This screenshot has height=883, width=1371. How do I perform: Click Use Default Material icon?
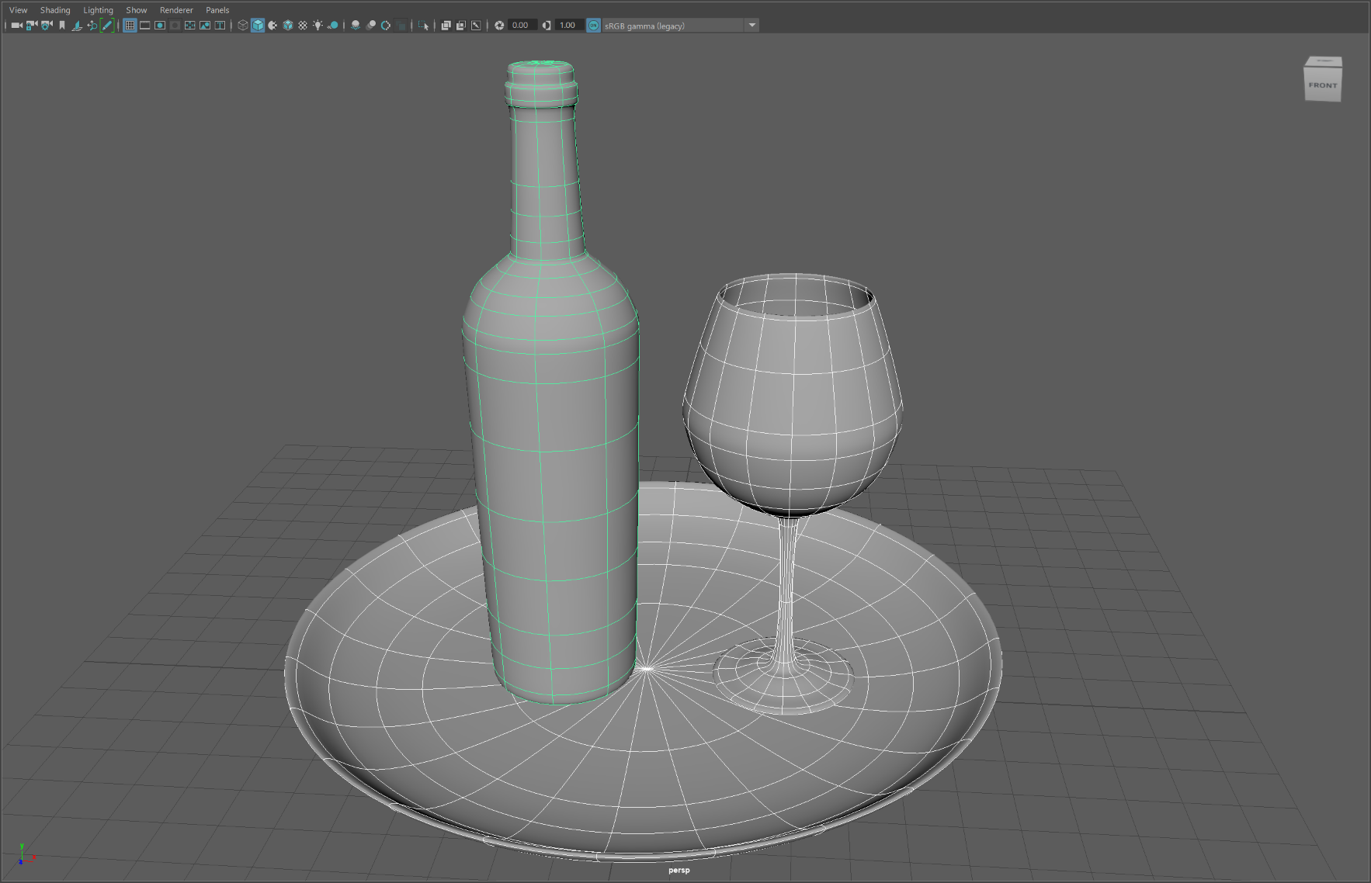tap(272, 26)
